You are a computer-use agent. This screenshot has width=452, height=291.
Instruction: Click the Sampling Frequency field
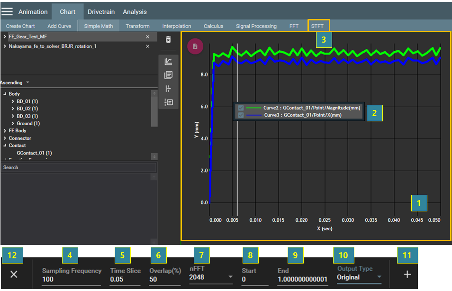(71, 279)
